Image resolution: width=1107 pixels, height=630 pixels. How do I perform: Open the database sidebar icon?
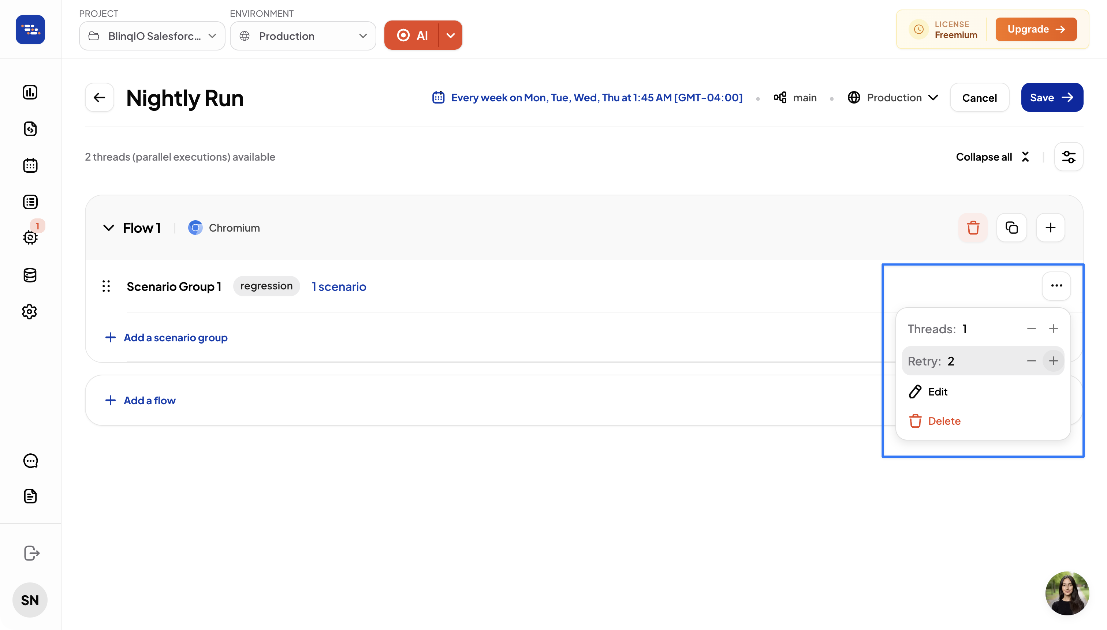(x=30, y=275)
